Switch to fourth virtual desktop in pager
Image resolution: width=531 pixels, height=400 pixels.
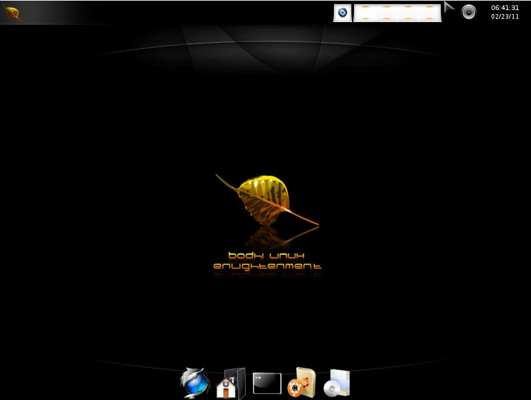pos(429,13)
